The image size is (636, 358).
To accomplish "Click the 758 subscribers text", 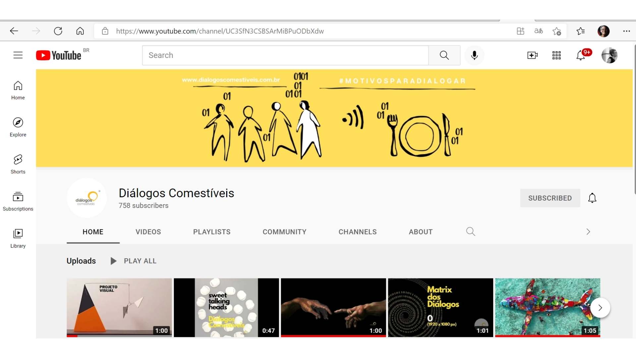I will pos(143,206).
